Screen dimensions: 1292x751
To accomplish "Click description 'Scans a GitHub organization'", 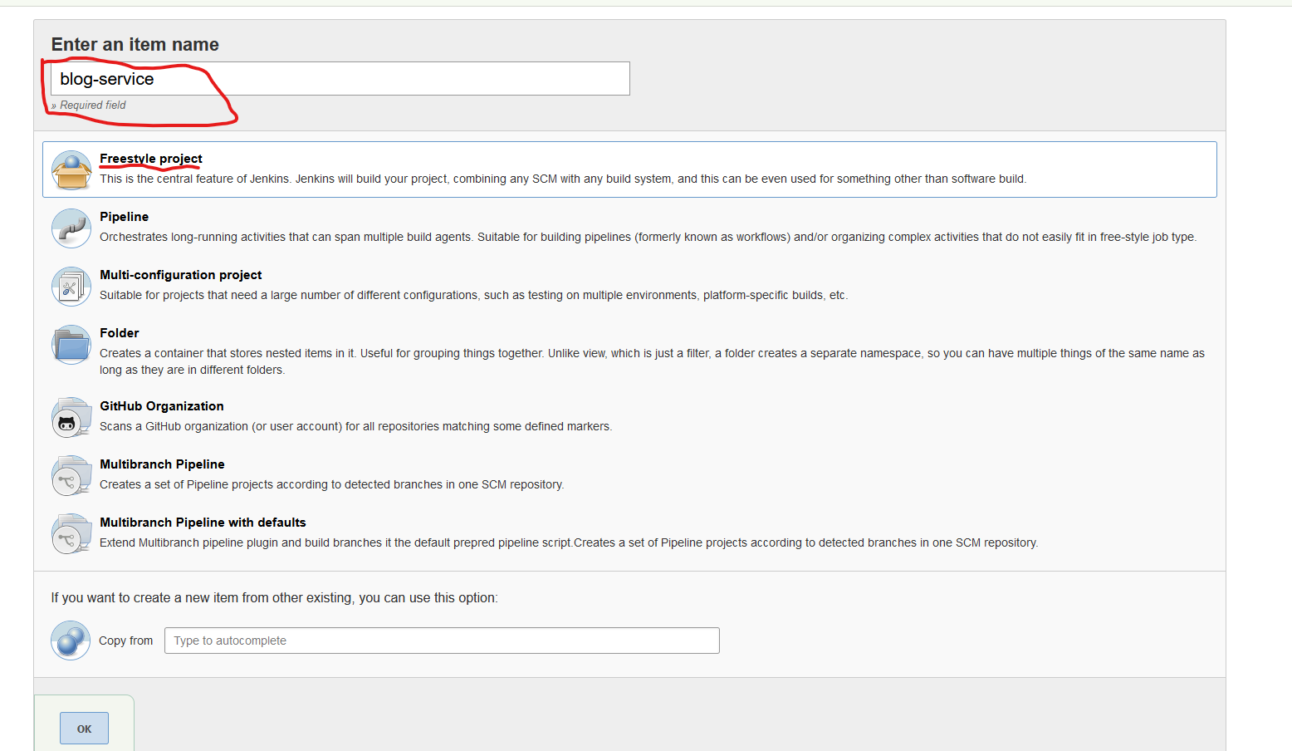I will coord(356,426).
